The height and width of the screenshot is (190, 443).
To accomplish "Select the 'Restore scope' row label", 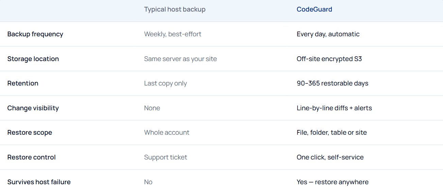I will tap(30, 133).
